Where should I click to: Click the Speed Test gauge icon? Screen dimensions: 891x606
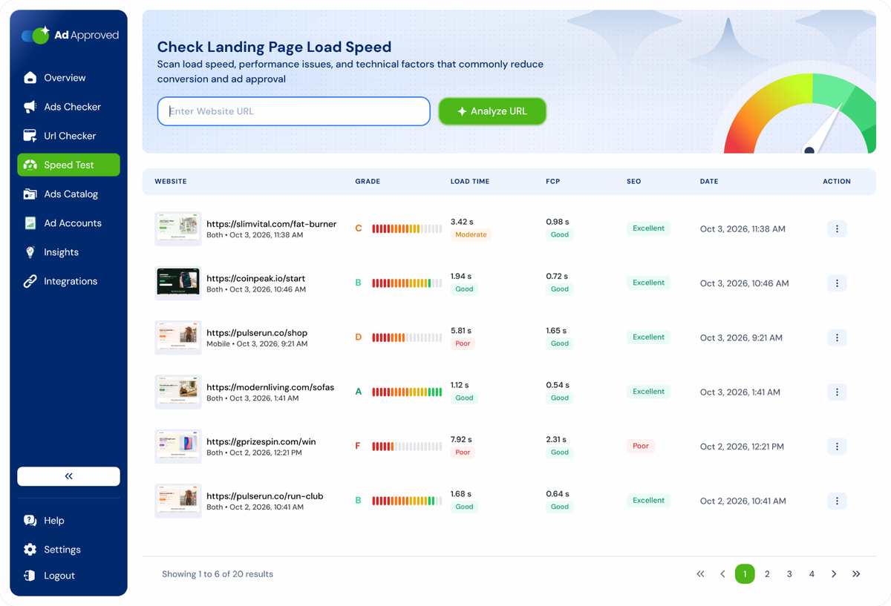(30, 165)
